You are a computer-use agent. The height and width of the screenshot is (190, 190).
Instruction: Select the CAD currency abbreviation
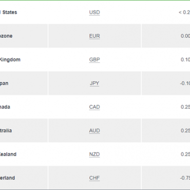click(94, 107)
